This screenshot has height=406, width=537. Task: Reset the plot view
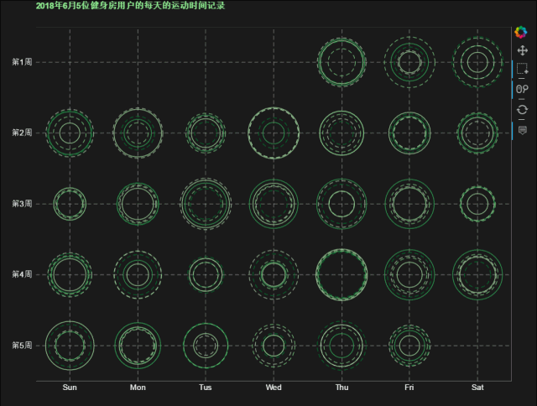pyautogui.click(x=522, y=110)
